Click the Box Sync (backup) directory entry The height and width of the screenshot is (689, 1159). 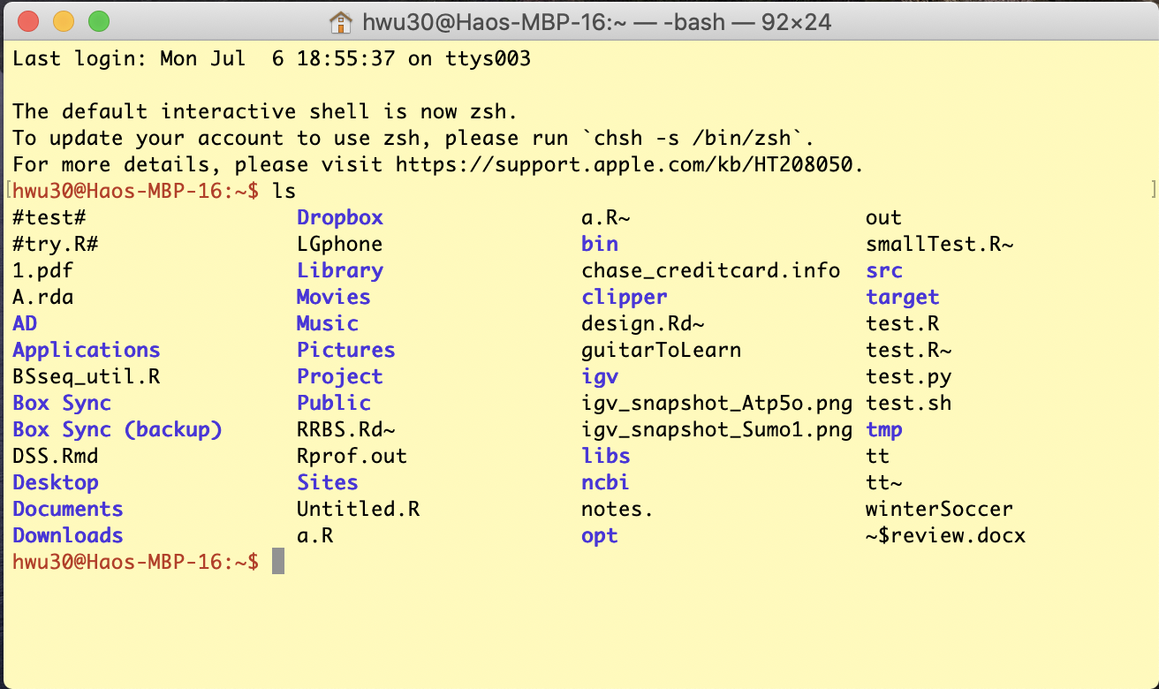pyautogui.click(x=117, y=430)
